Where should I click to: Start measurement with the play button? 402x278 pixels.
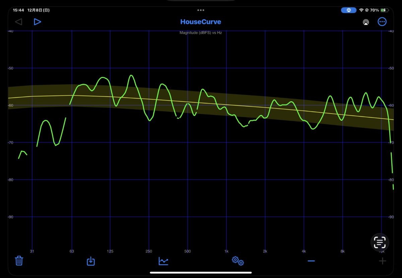pyautogui.click(x=37, y=22)
